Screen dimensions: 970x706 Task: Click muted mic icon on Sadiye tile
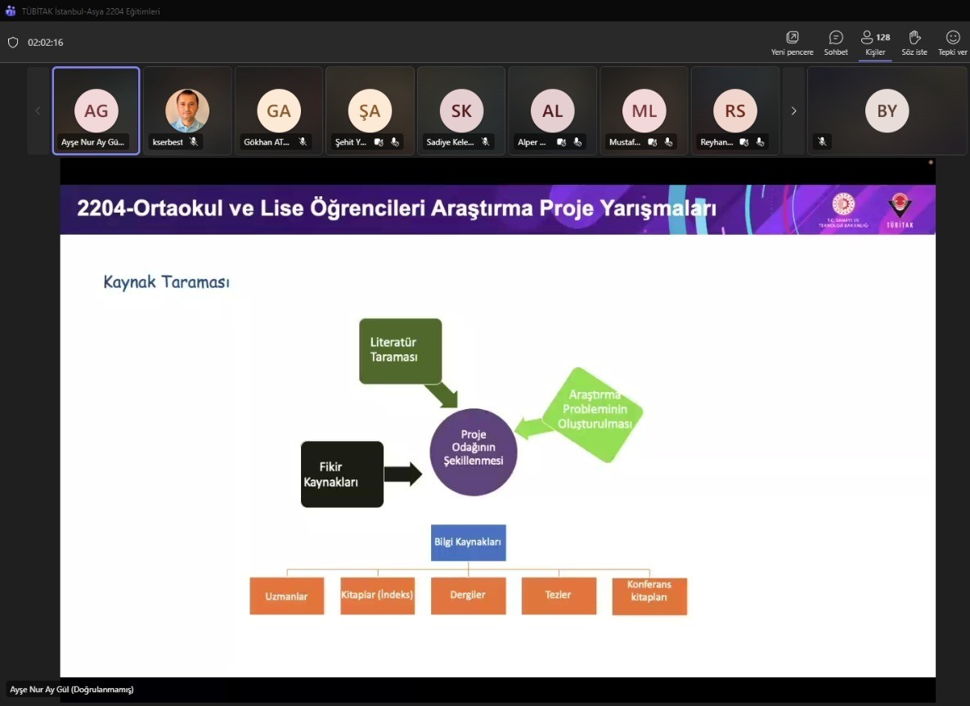tap(485, 142)
